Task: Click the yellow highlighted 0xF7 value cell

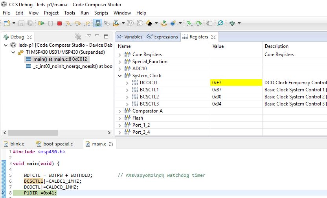Action: pyautogui.click(x=236, y=83)
